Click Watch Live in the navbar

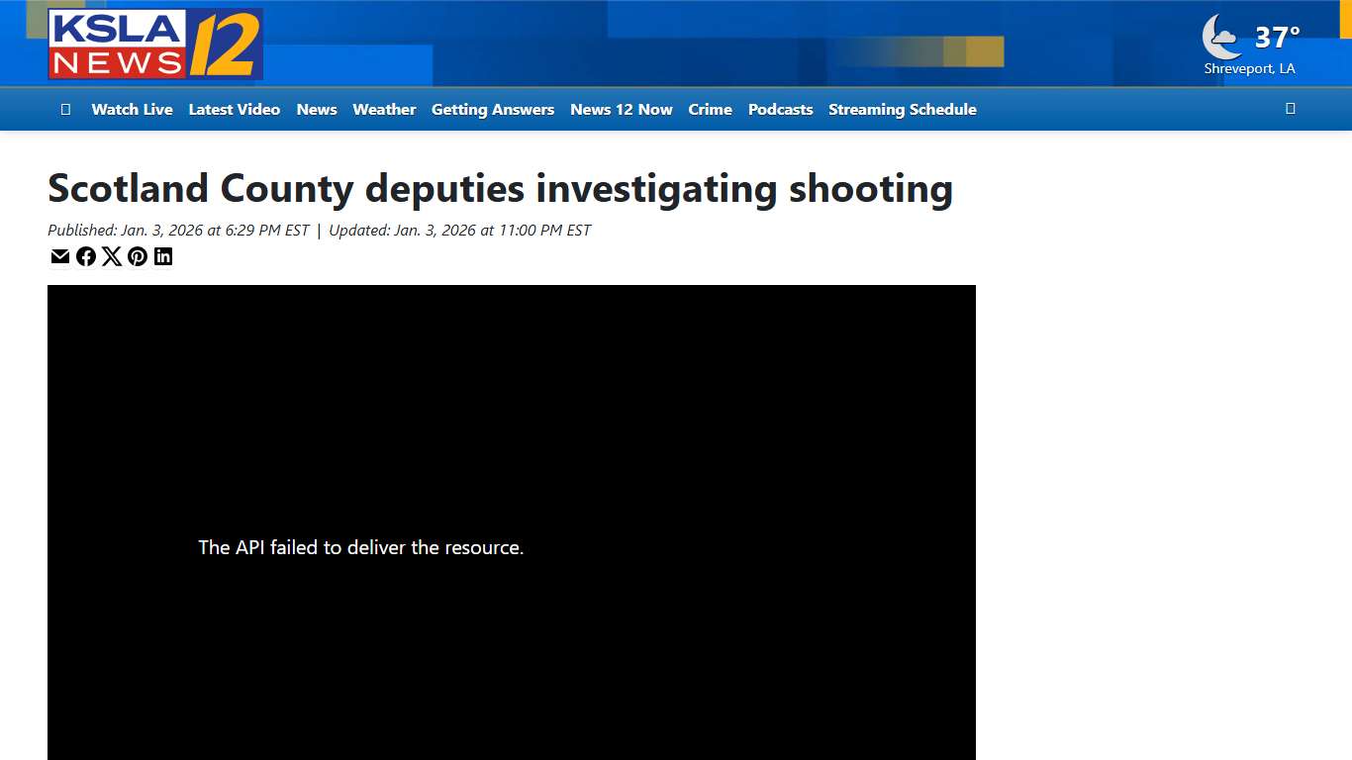tap(132, 109)
